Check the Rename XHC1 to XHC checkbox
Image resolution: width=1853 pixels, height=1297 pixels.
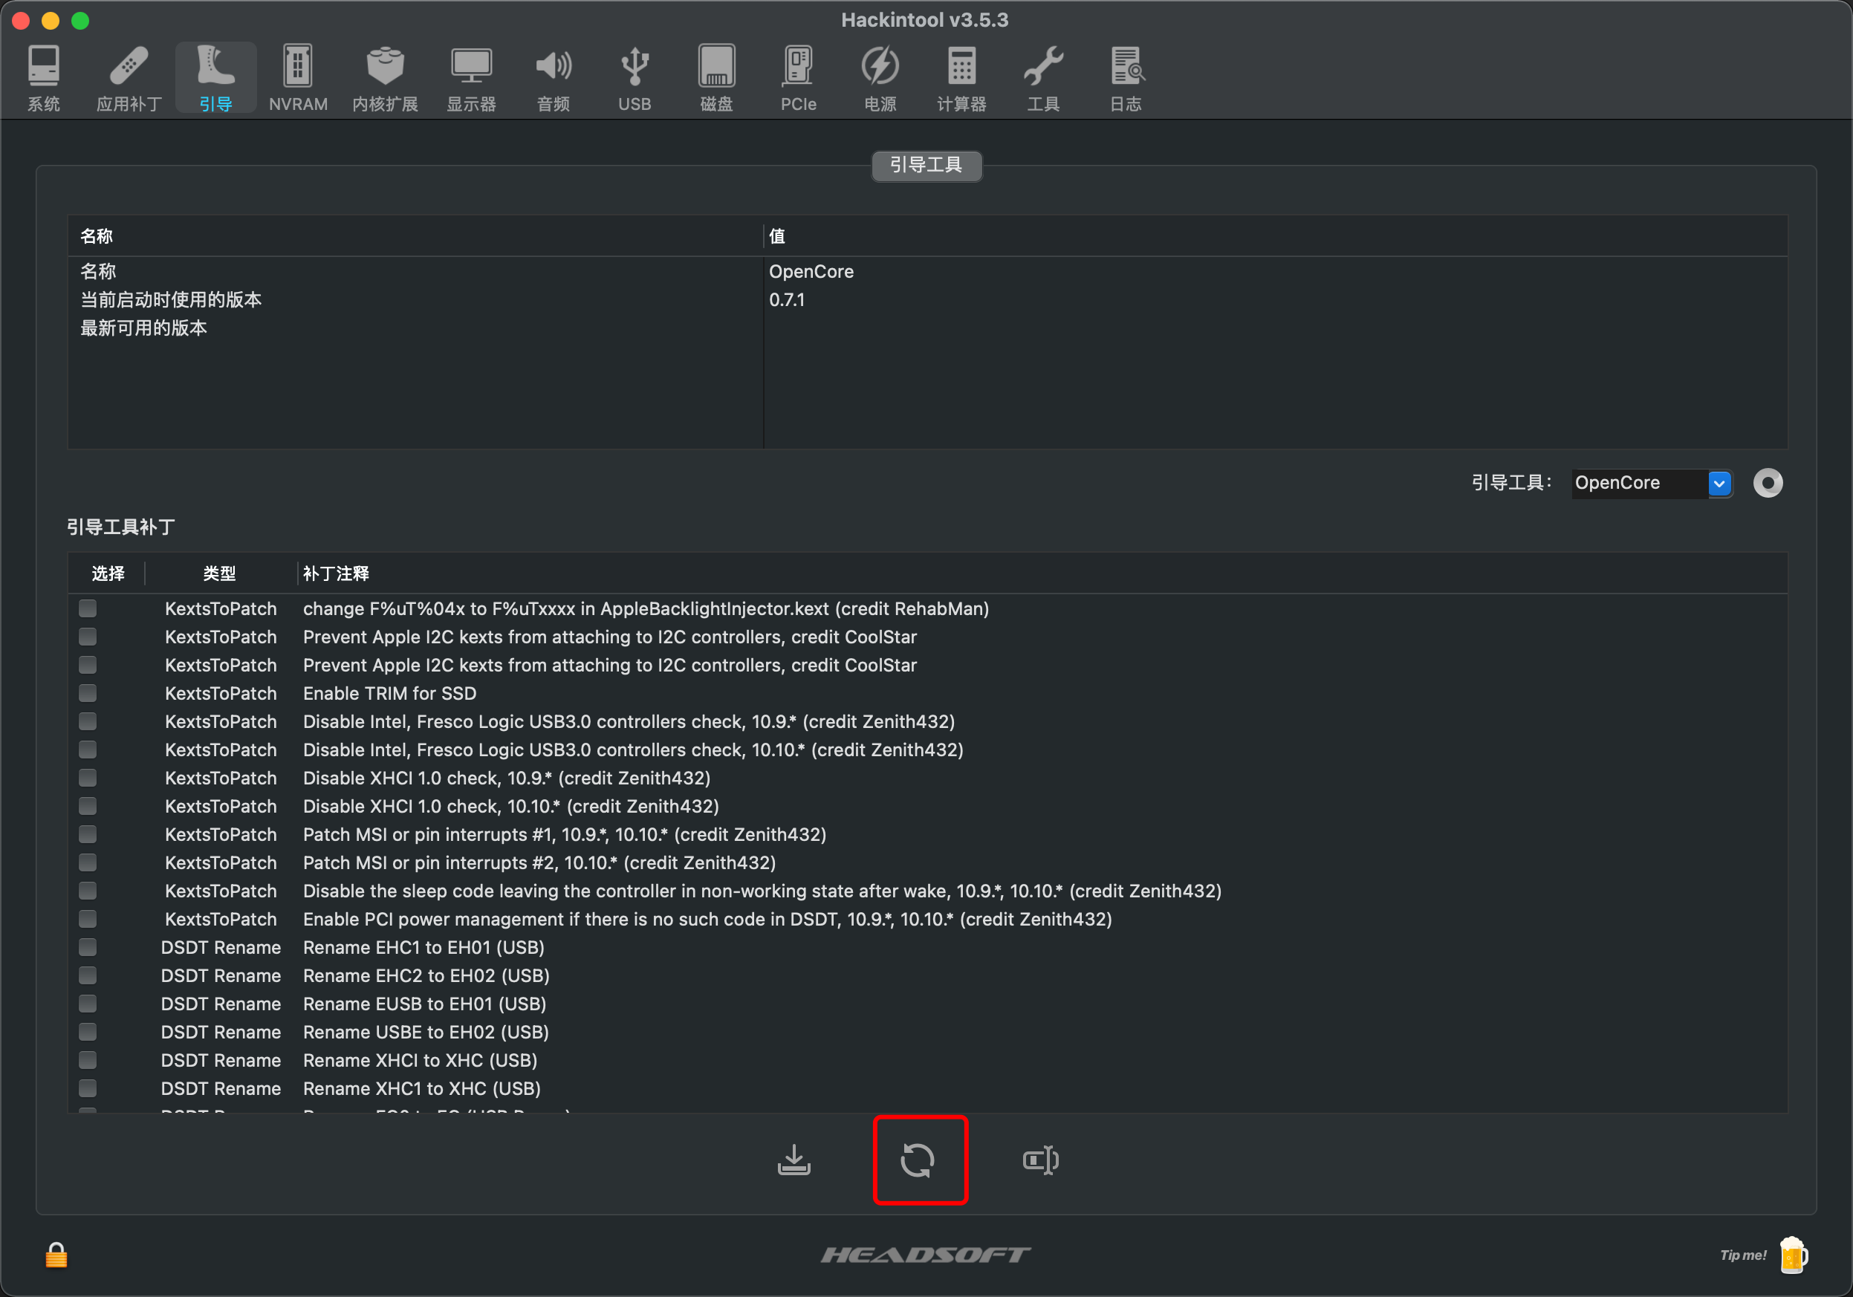click(88, 1088)
